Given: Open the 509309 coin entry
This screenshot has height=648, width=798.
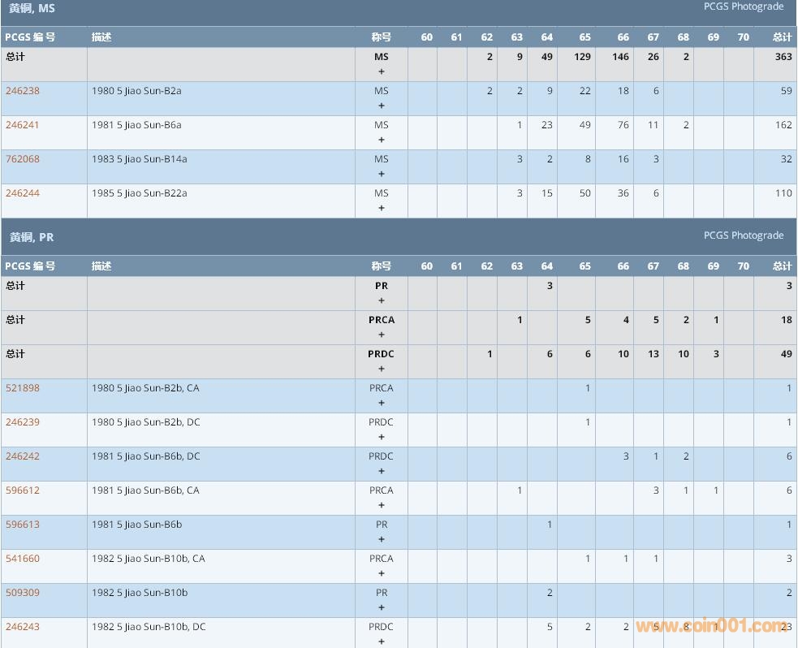Looking at the screenshot, I should tap(22, 593).
